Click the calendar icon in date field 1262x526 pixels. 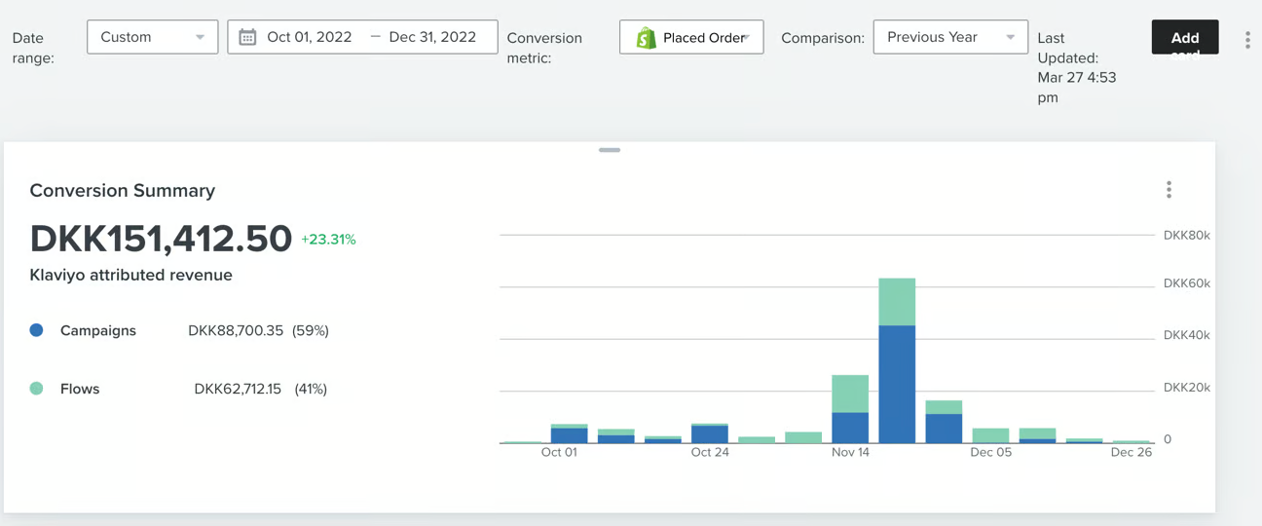pyautogui.click(x=248, y=37)
